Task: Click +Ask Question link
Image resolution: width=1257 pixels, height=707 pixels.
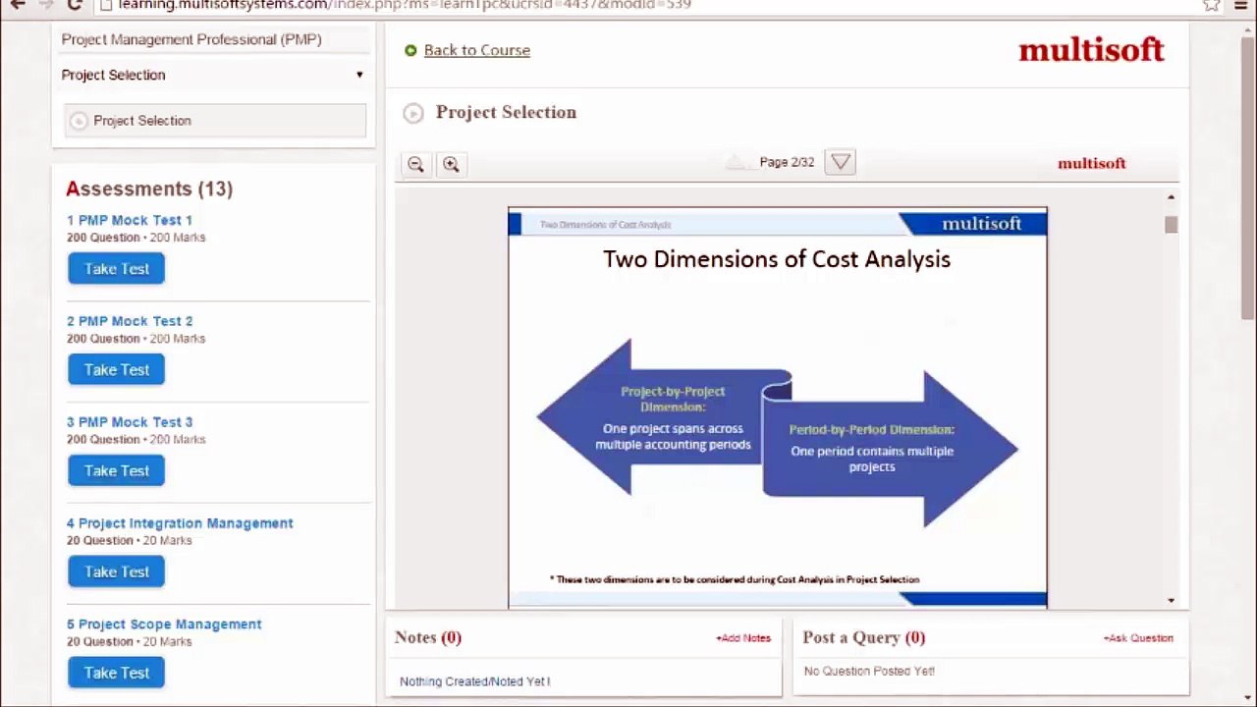Action: click(x=1138, y=638)
